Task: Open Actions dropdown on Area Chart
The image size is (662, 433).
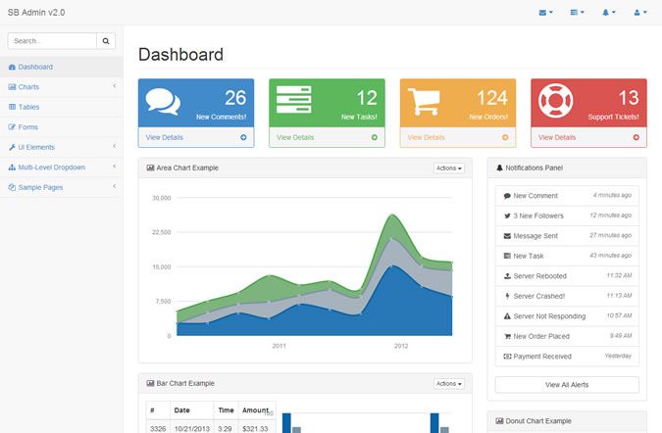Action: coord(448,168)
